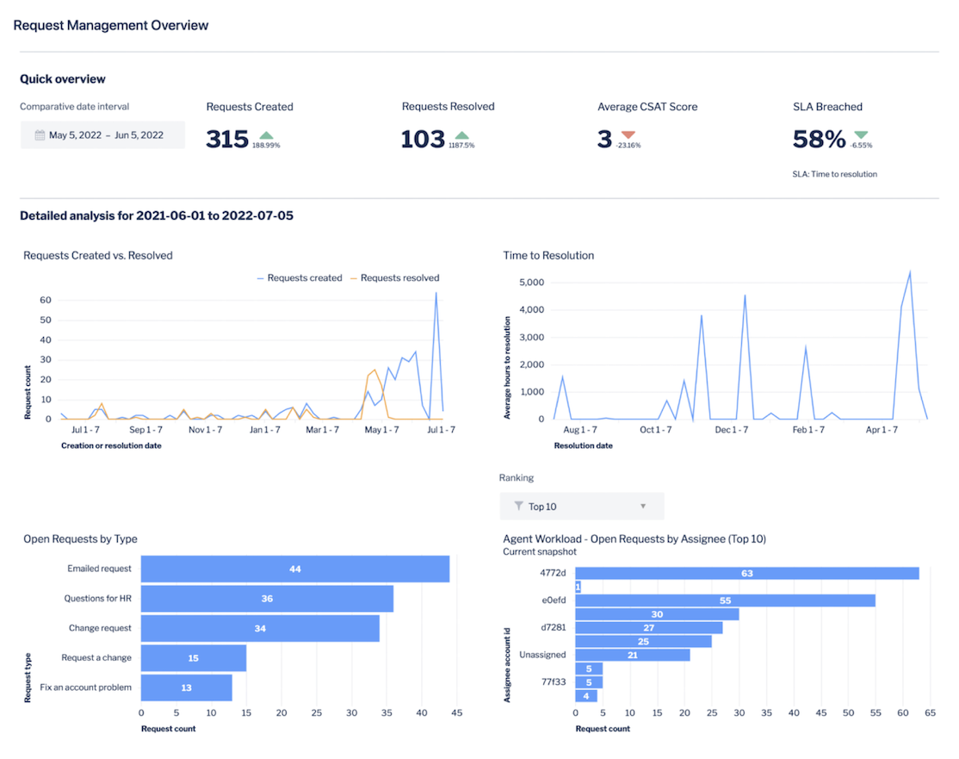This screenshot has width=959, height=759.
Task: Click the Request Management Overview title
Action: click(x=110, y=25)
